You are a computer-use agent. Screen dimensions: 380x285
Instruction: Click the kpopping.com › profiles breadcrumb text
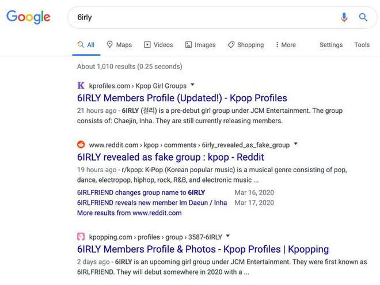155,237
